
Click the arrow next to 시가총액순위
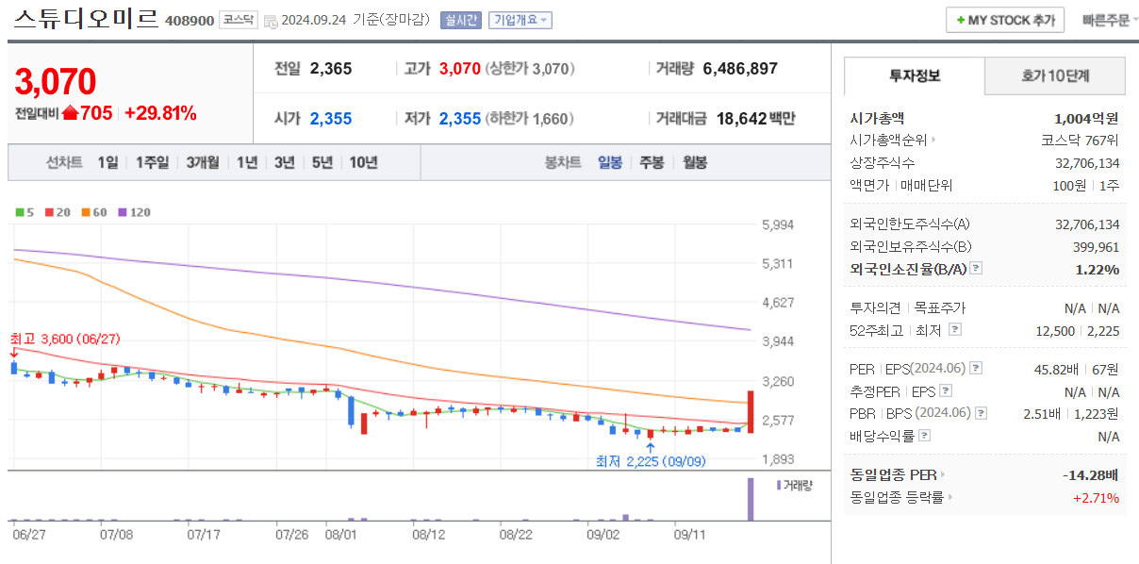click(x=933, y=141)
